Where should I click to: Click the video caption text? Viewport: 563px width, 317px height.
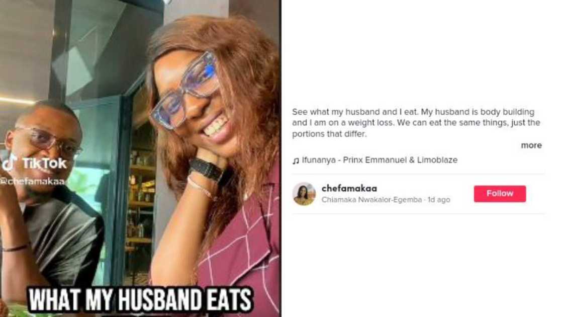[x=416, y=123]
